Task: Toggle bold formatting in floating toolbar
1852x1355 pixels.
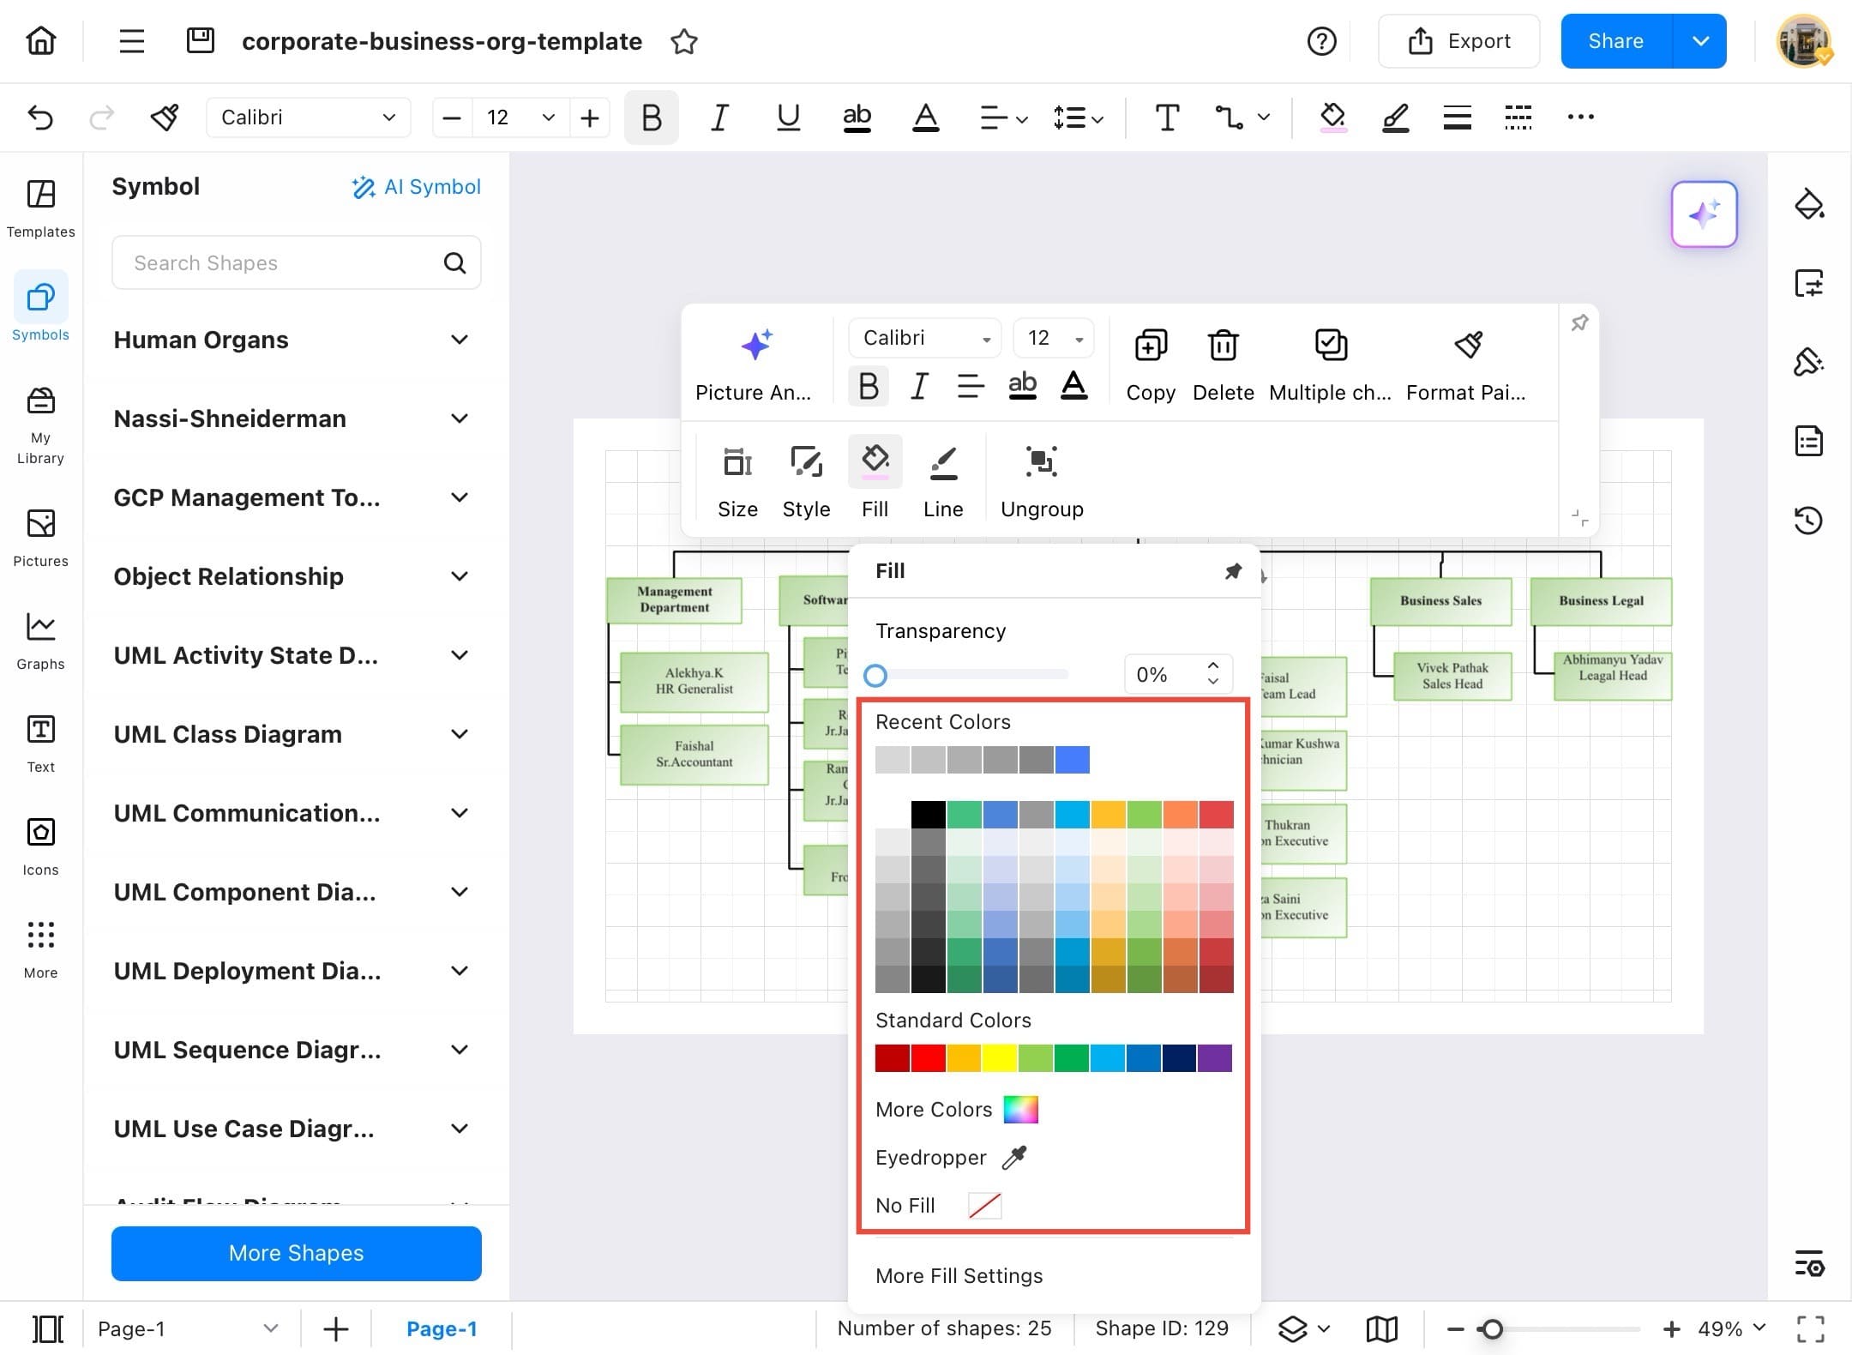Action: (868, 386)
